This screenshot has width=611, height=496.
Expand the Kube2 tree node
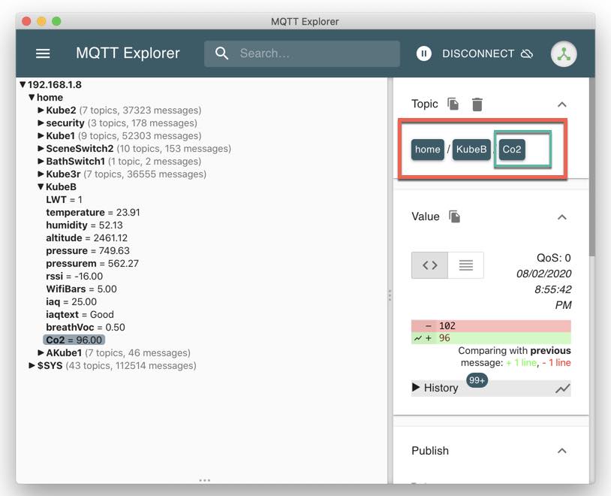tap(41, 110)
